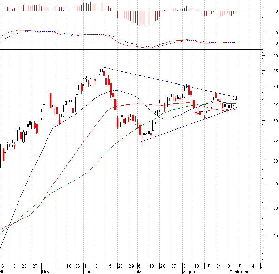
Task: Click the date label 6 in July
Action: coord(139,266)
